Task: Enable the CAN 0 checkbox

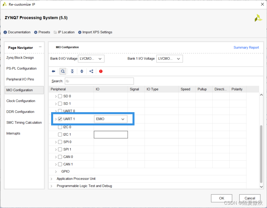Action: tap(60, 157)
